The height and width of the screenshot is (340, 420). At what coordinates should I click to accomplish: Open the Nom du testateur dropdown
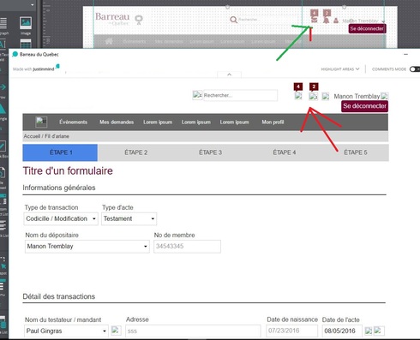(x=66, y=331)
